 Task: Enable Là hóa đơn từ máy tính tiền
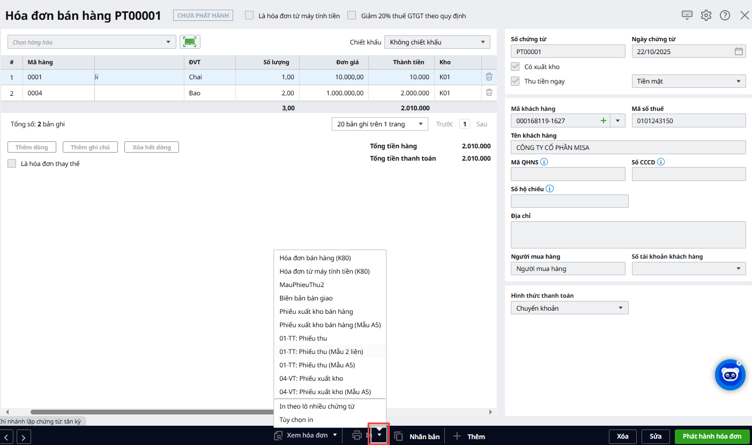click(249, 16)
